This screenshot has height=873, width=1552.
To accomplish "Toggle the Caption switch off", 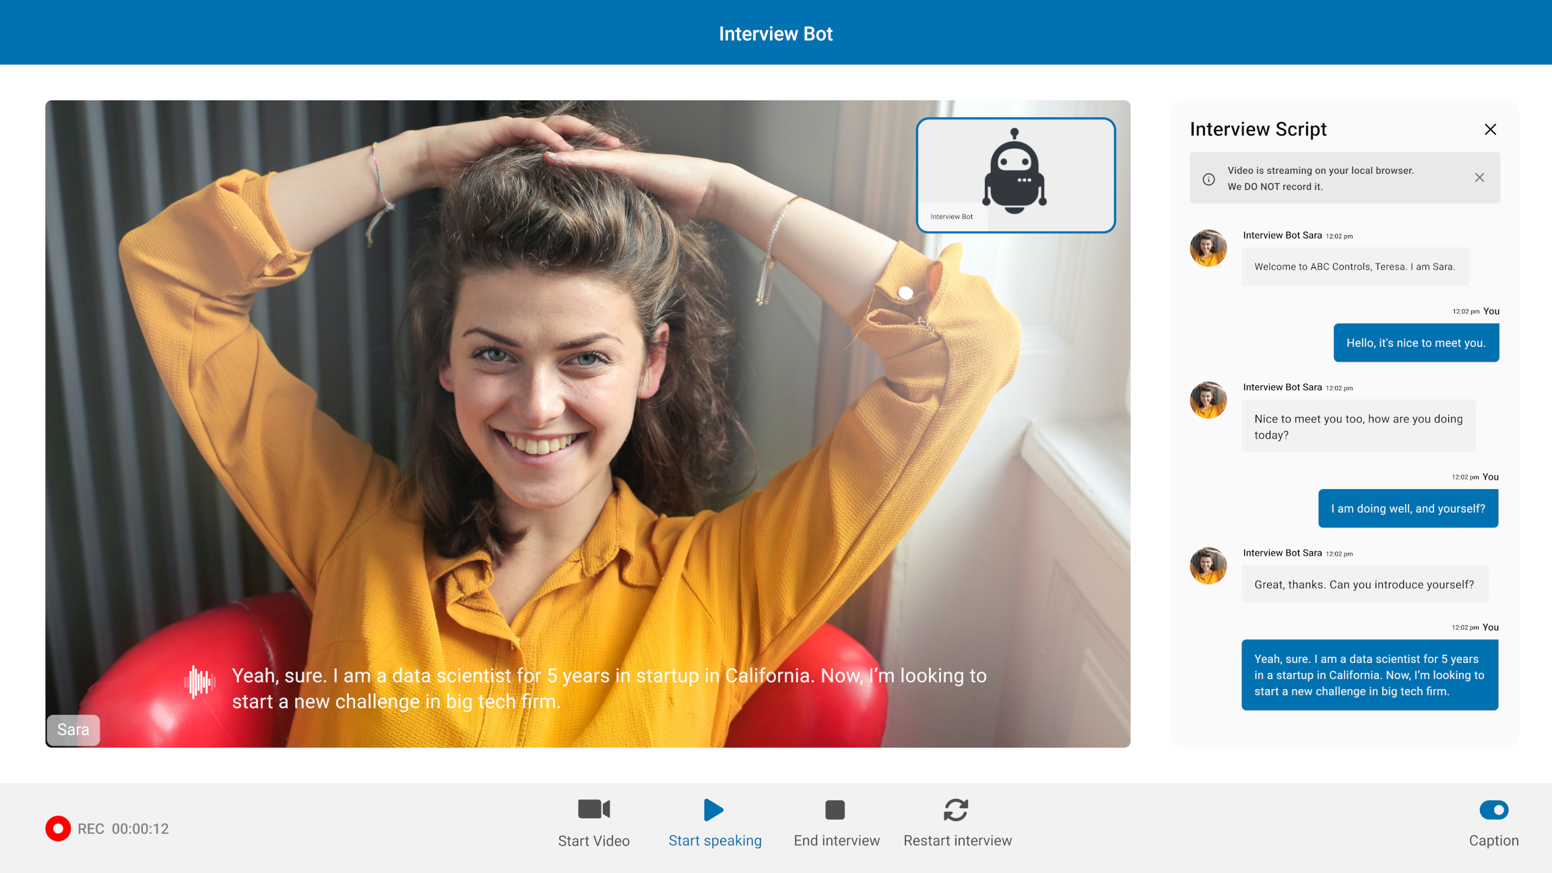I will [x=1493, y=810].
